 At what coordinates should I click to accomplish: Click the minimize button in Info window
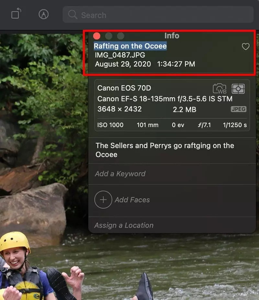(x=108, y=36)
